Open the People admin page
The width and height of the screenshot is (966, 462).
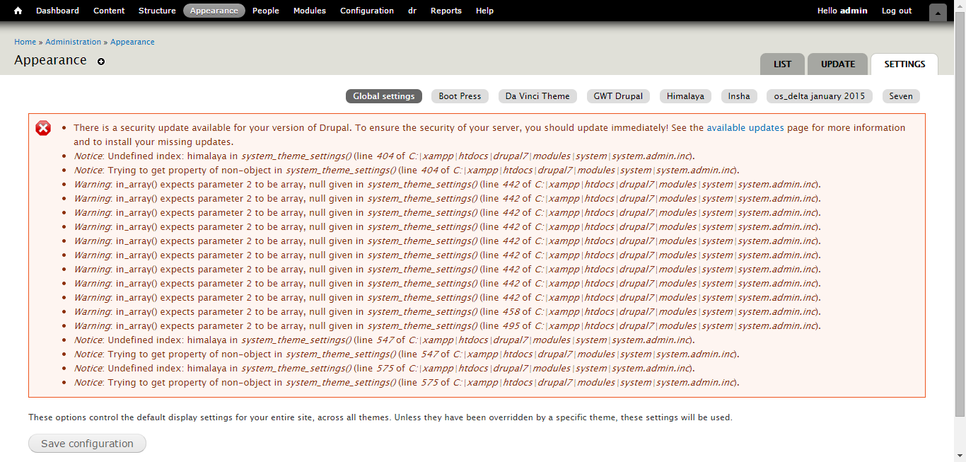(266, 11)
